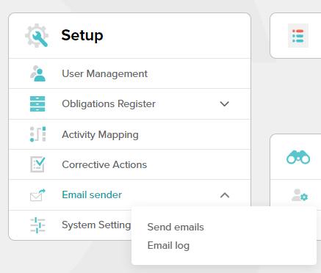Expand the Obligations Register chevron
Viewport: 321px width, 273px height.
pyautogui.click(x=224, y=104)
